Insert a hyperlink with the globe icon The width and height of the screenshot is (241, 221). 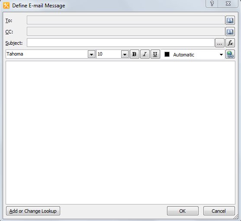tap(230, 54)
